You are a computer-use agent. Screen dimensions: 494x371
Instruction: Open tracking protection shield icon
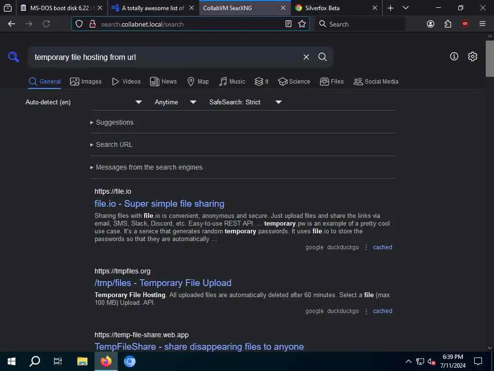(79, 24)
